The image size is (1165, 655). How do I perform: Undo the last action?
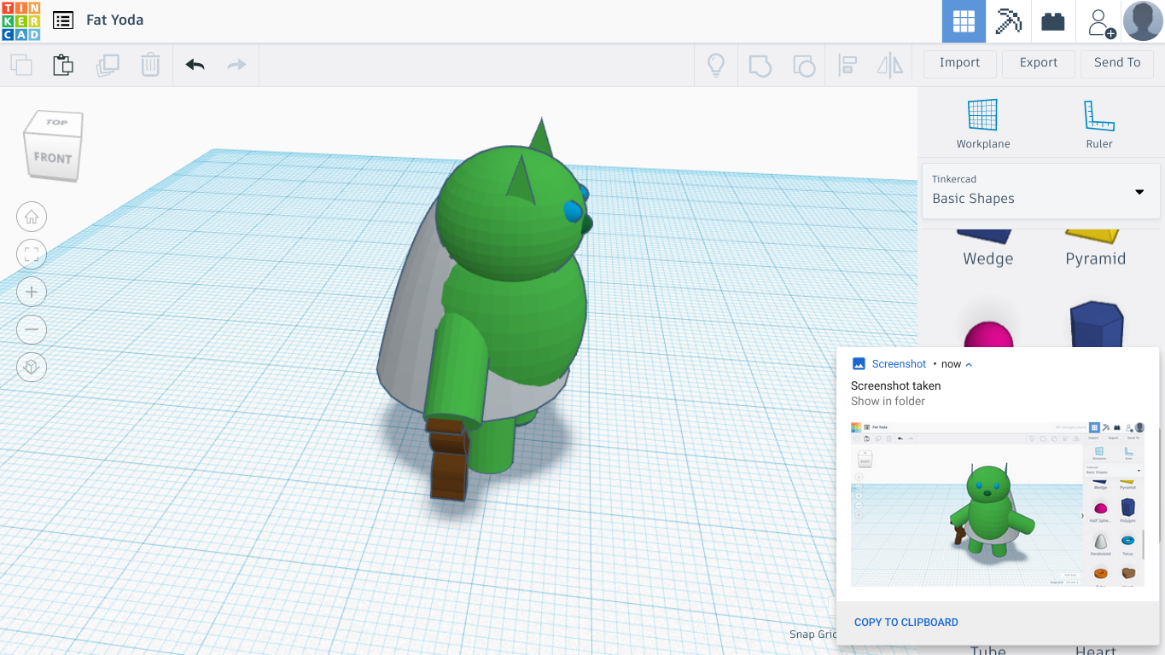[195, 65]
